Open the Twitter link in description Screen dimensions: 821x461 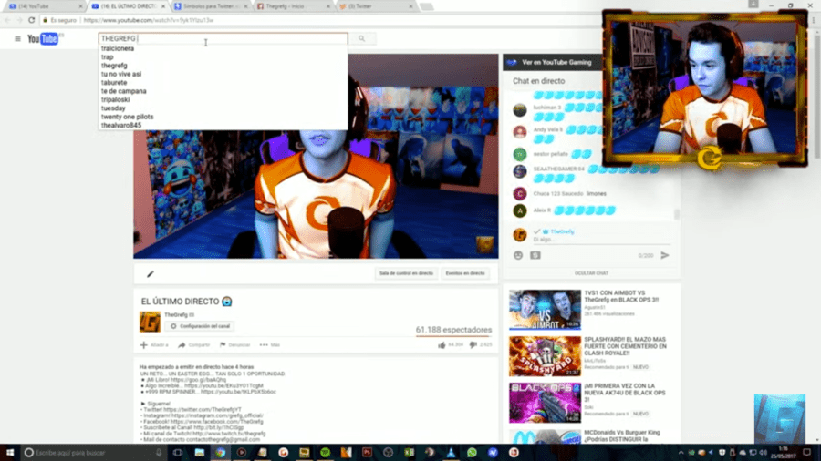click(x=203, y=410)
